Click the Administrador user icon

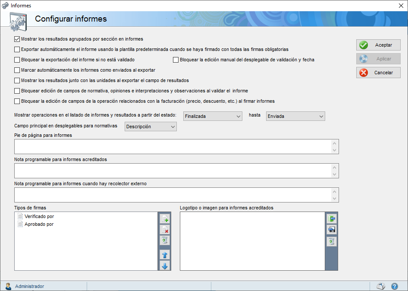coord(8,286)
